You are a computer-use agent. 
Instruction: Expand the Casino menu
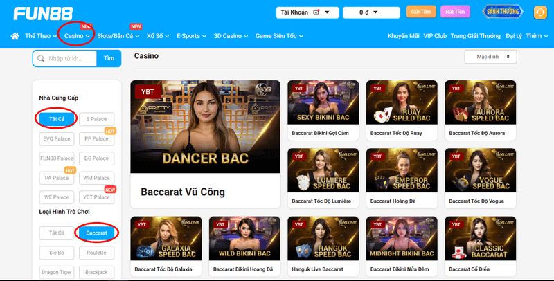pyautogui.click(x=77, y=36)
